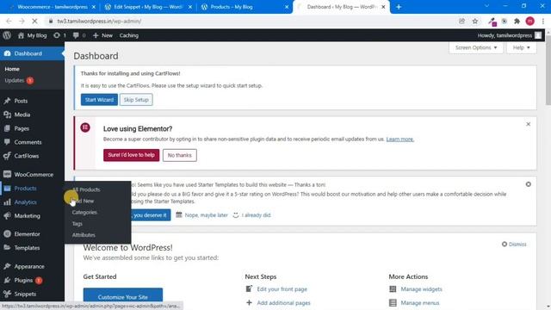Switch to Edit Snippet browser tab
The width and height of the screenshot is (551, 310).
pos(147,7)
